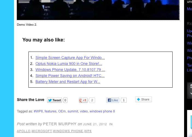This screenshot has width=192, height=137.
Task: Open the APOLLO category
Action: 24,131
